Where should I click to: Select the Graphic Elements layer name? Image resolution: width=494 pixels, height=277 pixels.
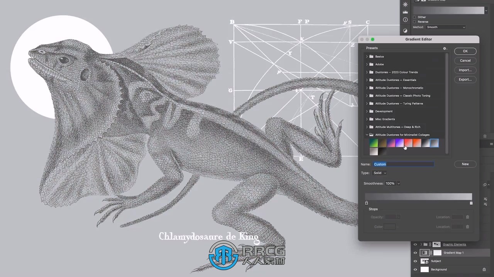454,244
